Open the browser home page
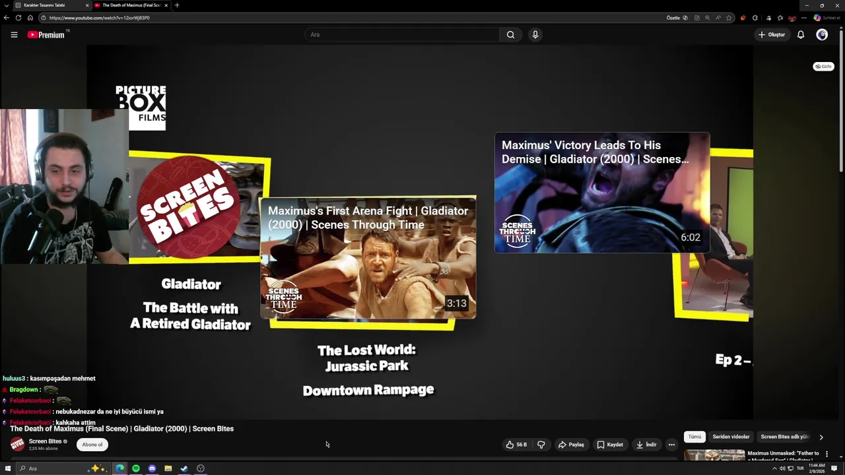Image resolution: width=845 pixels, height=475 pixels. [x=30, y=18]
